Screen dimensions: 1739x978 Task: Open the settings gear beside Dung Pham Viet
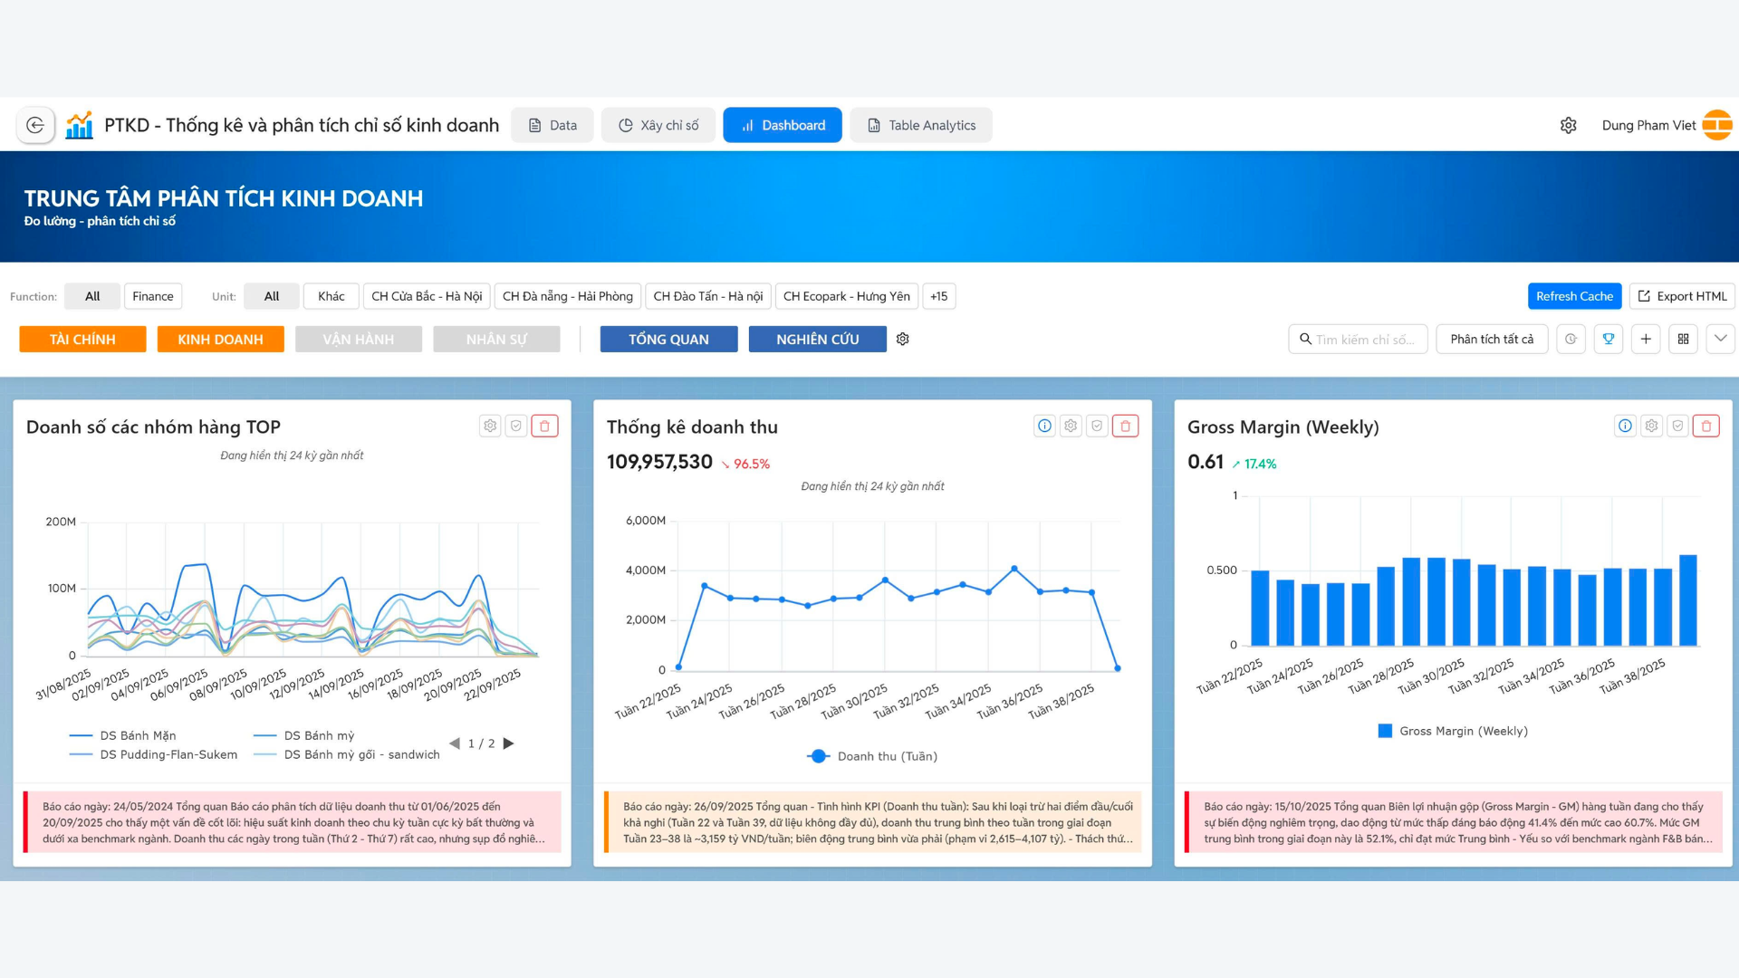[1568, 125]
